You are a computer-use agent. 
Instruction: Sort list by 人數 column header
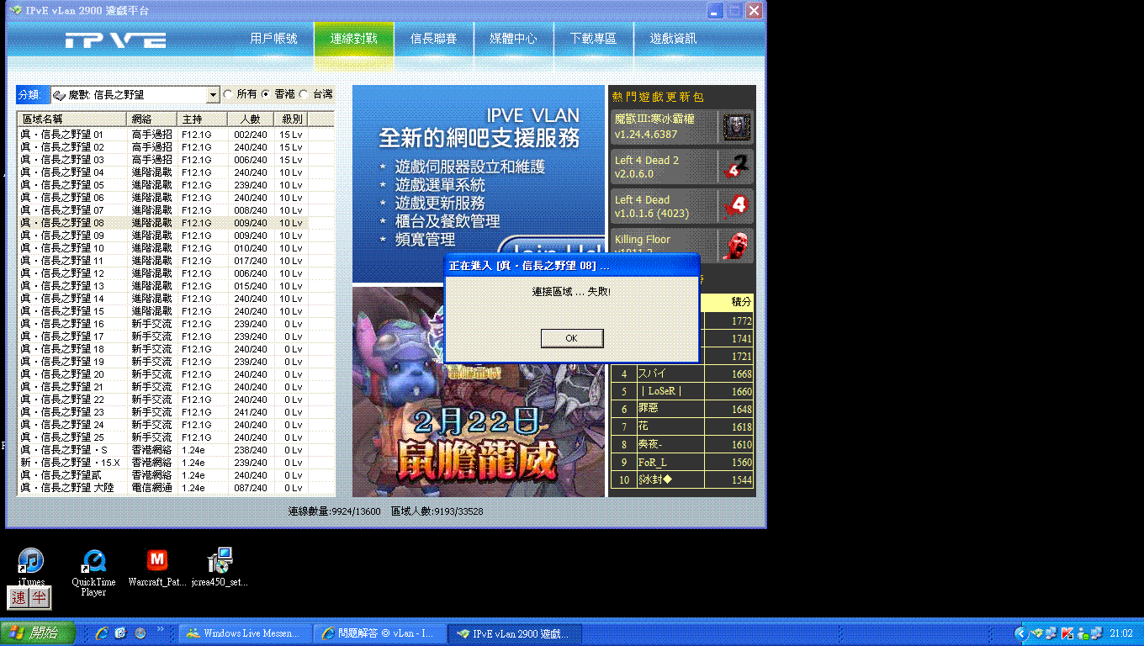point(250,119)
